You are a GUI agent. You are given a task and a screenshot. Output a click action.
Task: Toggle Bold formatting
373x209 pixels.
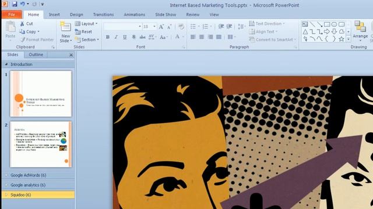(108, 37)
